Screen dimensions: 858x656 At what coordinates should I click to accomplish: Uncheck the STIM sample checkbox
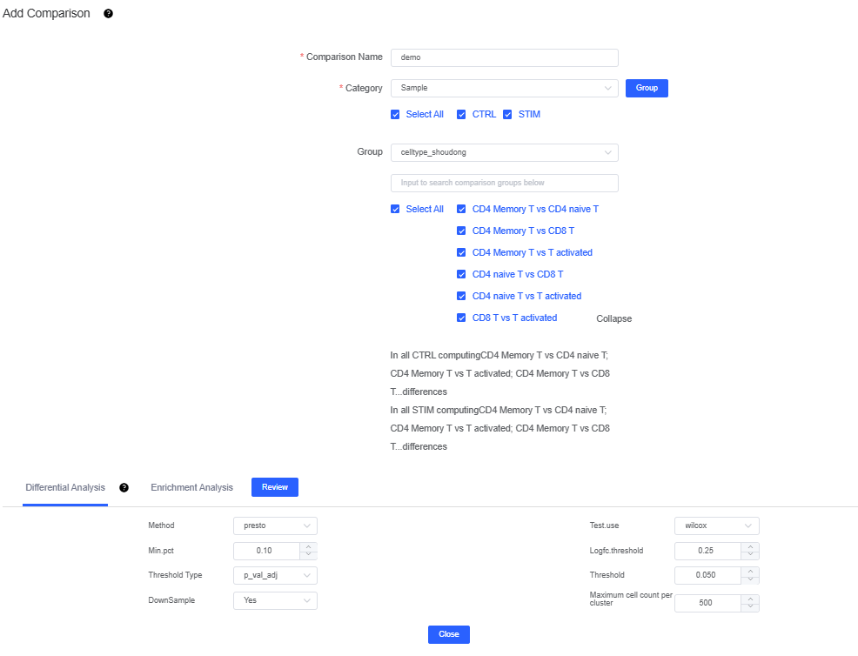click(507, 115)
